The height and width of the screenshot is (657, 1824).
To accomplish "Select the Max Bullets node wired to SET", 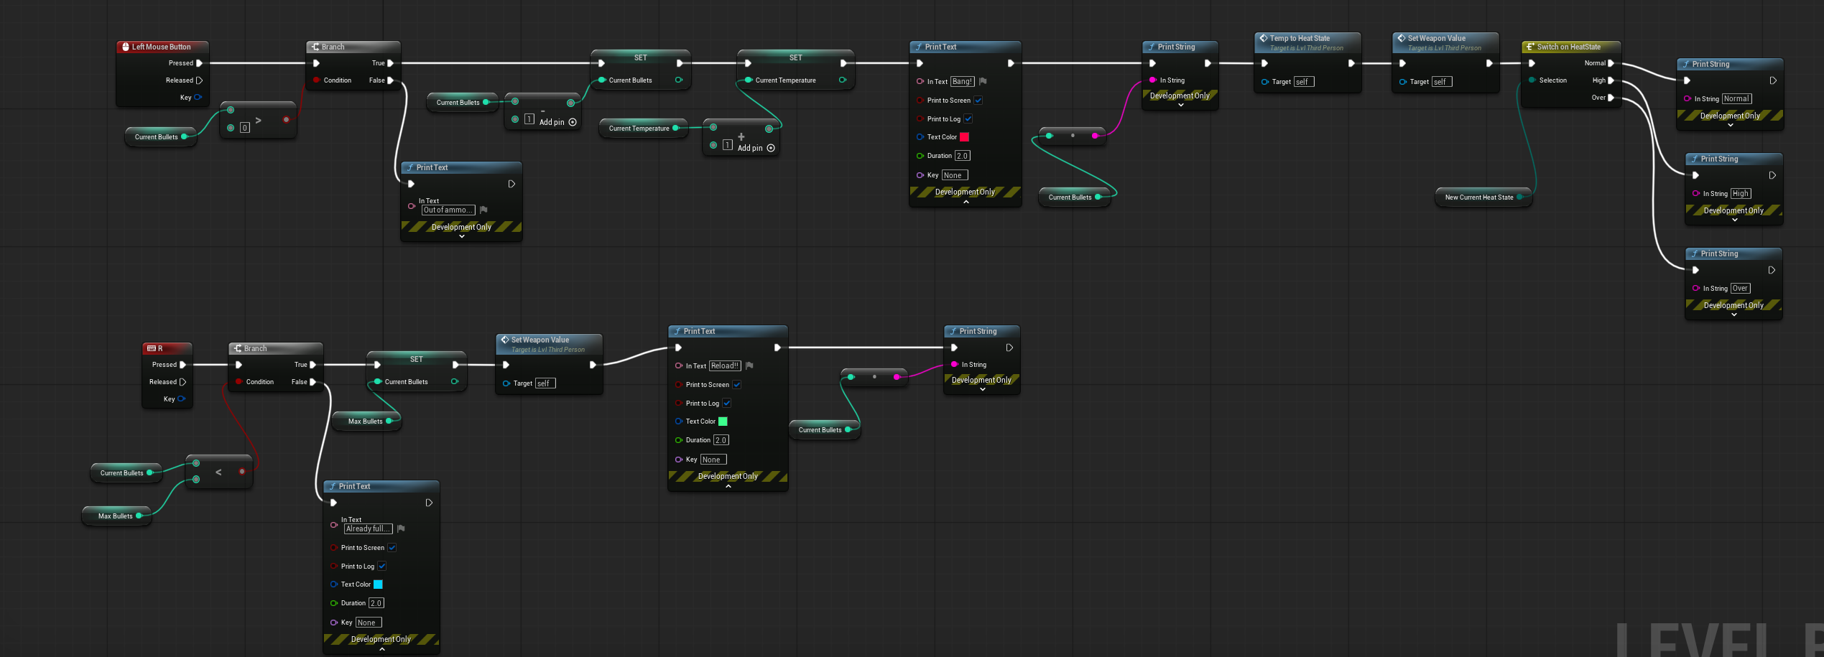I will click(366, 421).
